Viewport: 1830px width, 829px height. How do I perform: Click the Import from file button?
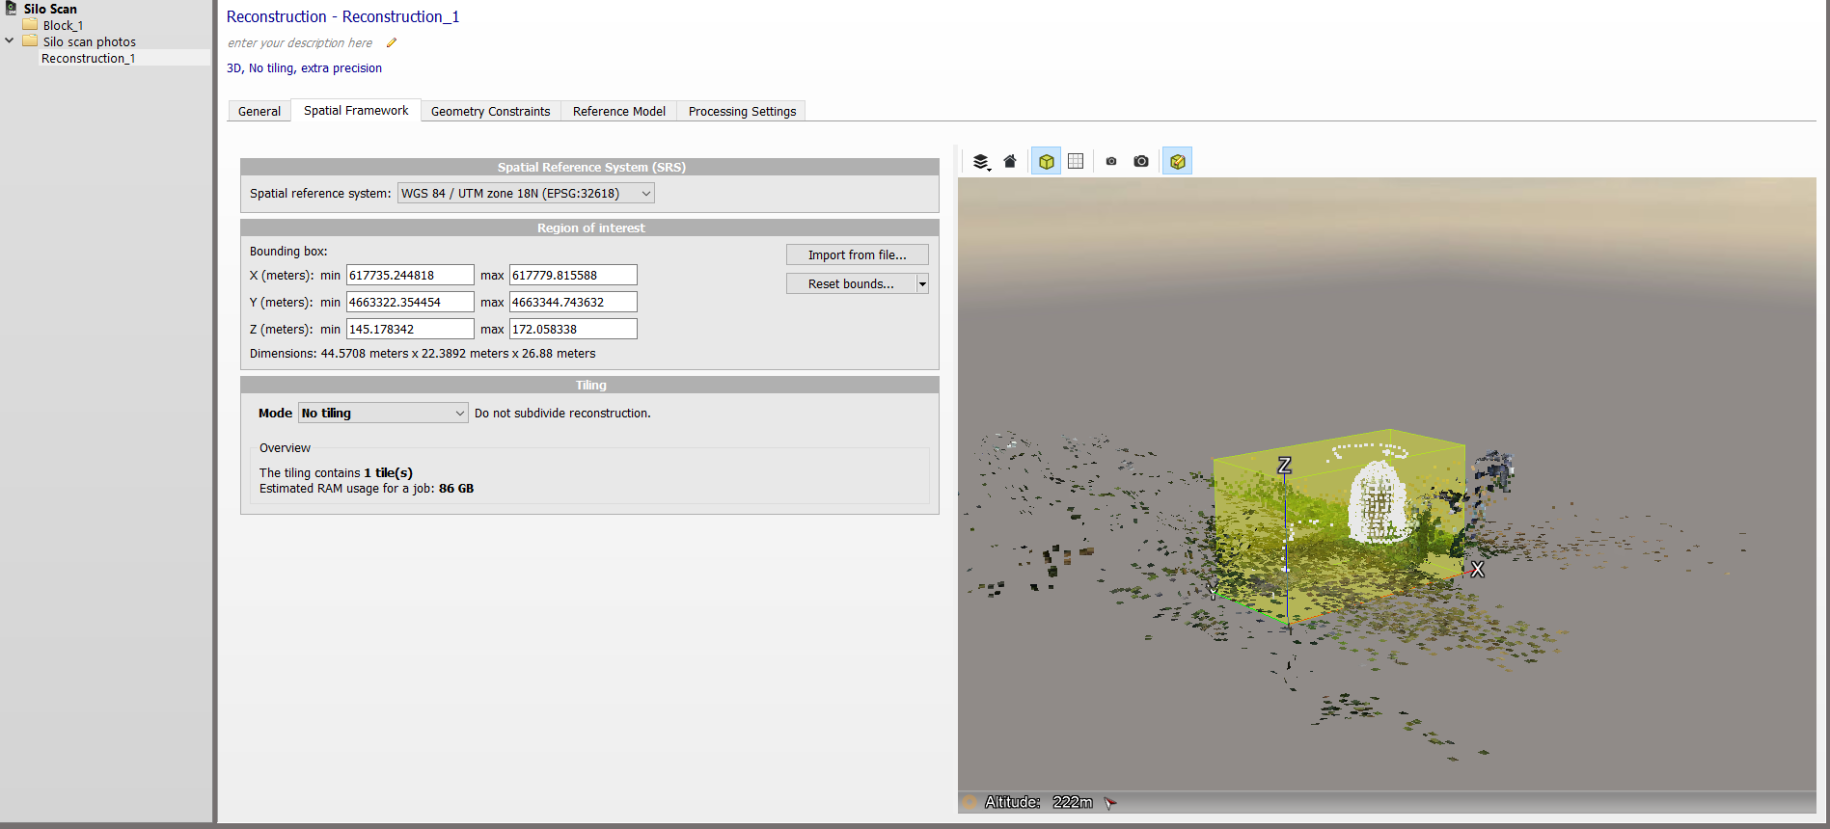coord(857,254)
